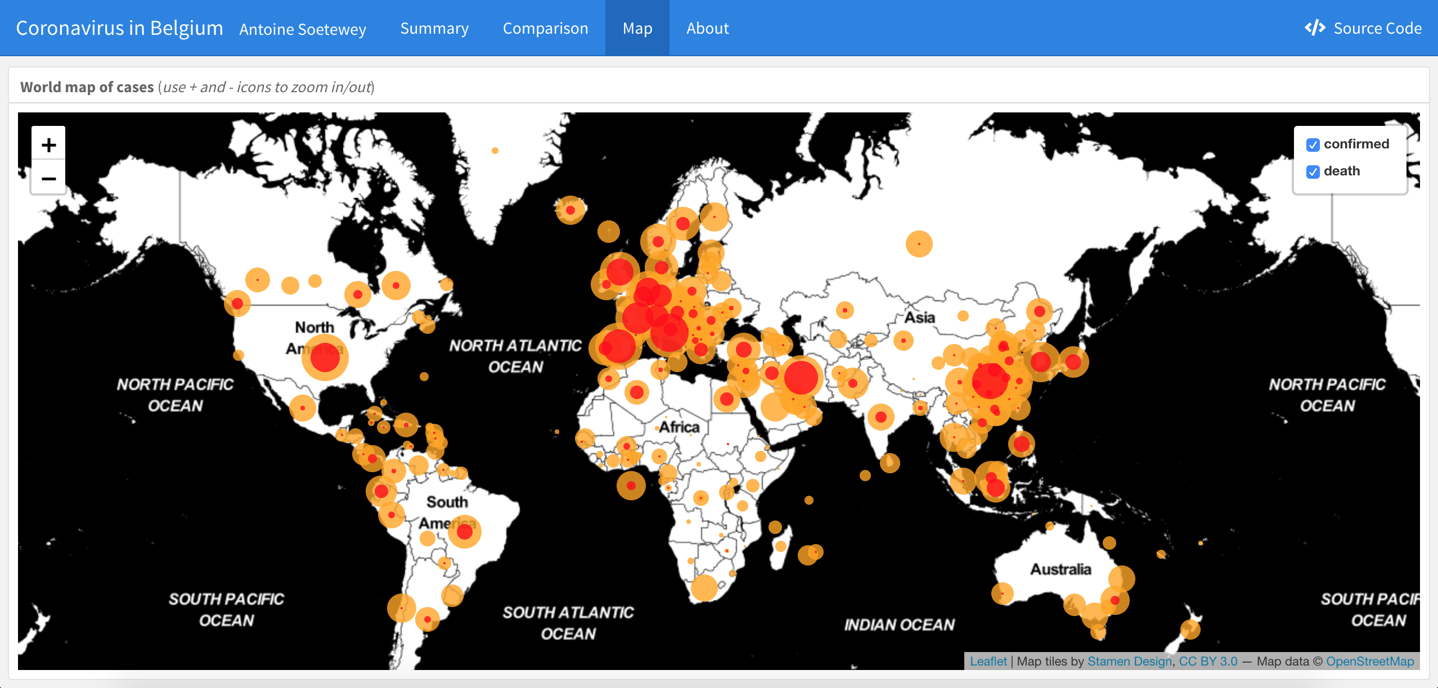Zoom out using the minus icon on the map

coord(48,178)
